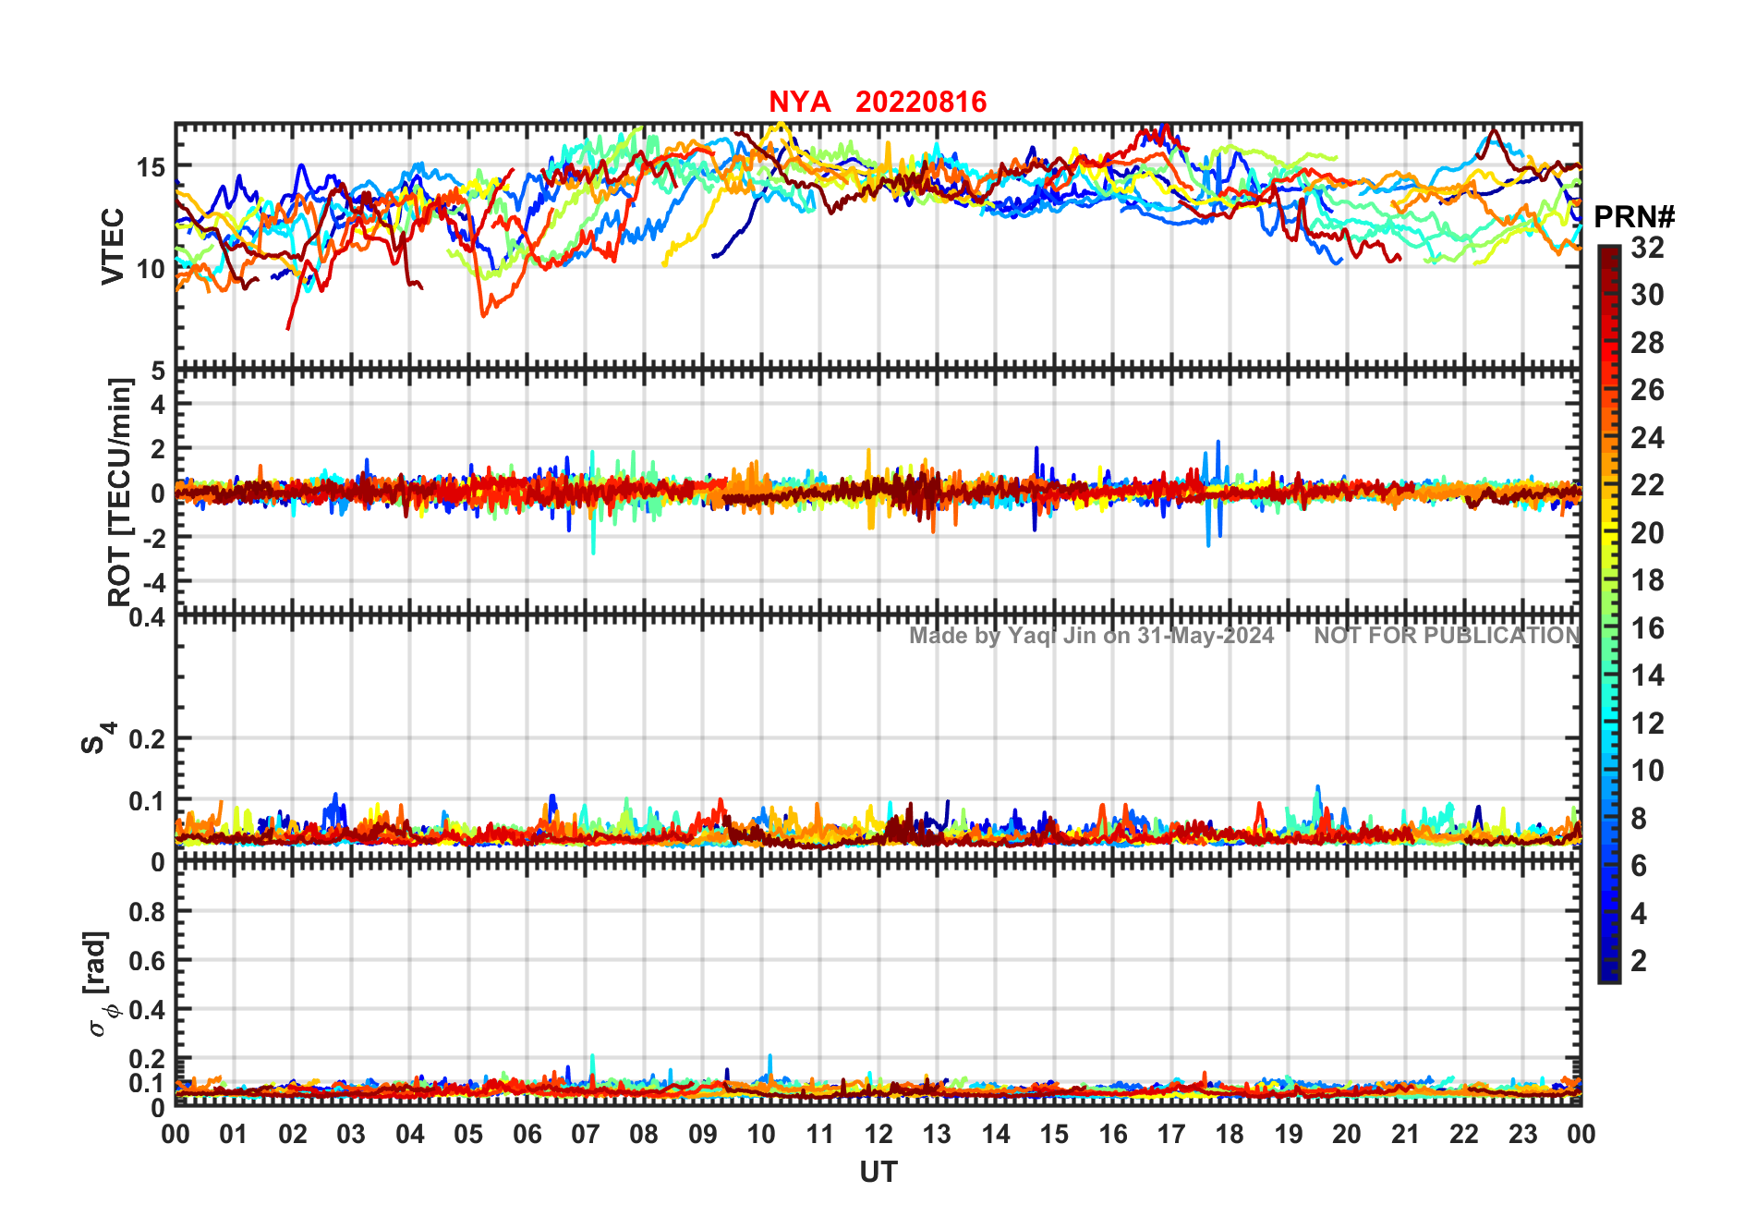Click the 'S4' y-axis label
Screen dimensions: 1757x1229
97,738
